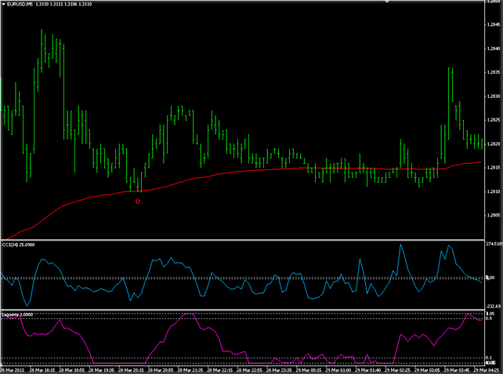This screenshot has width=503, height=374.
Task: Click the 1.2820 price level on axis
Action: pyautogui.click(x=494, y=144)
